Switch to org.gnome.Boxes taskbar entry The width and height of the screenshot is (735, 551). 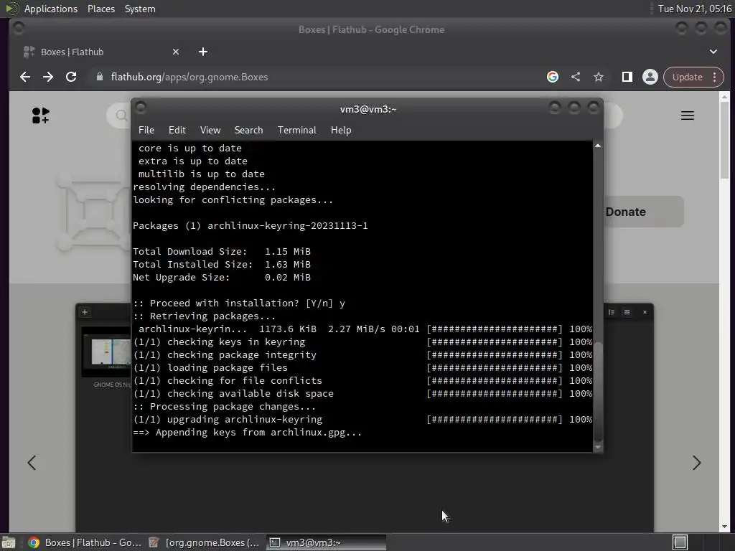coord(205,542)
